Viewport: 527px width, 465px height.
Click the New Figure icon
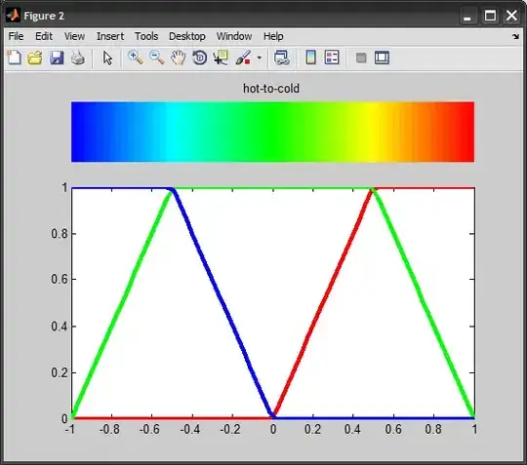14,58
